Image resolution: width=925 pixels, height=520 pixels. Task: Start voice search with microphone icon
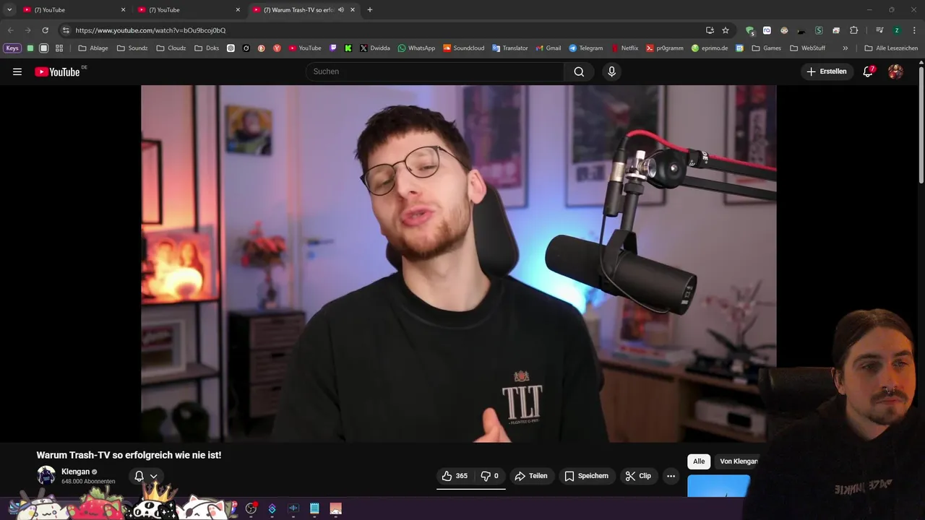point(611,71)
